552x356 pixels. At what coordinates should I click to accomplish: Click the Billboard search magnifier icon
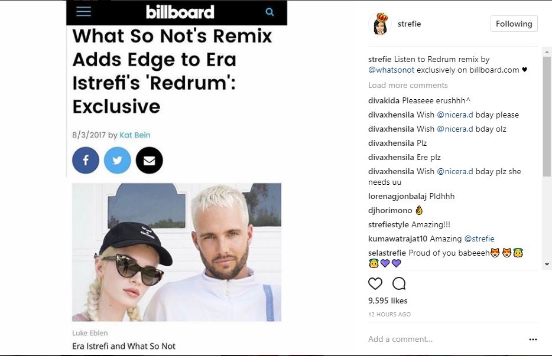tap(269, 12)
